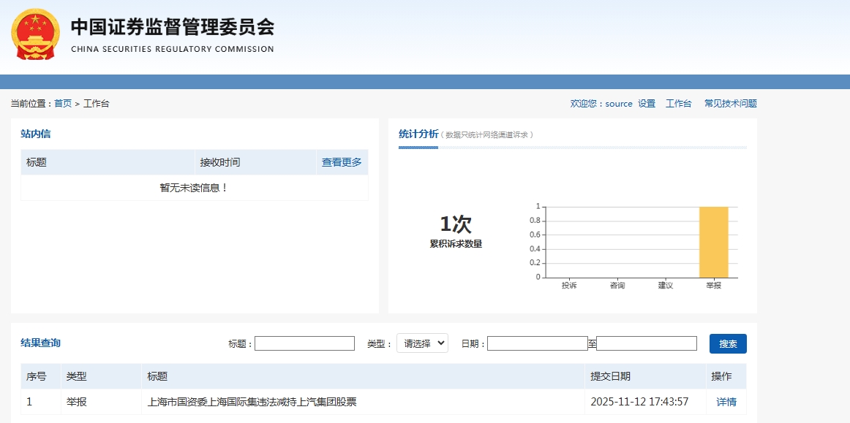
Task: Click the yellow 举报 bar in chart
Action: (x=713, y=242)
